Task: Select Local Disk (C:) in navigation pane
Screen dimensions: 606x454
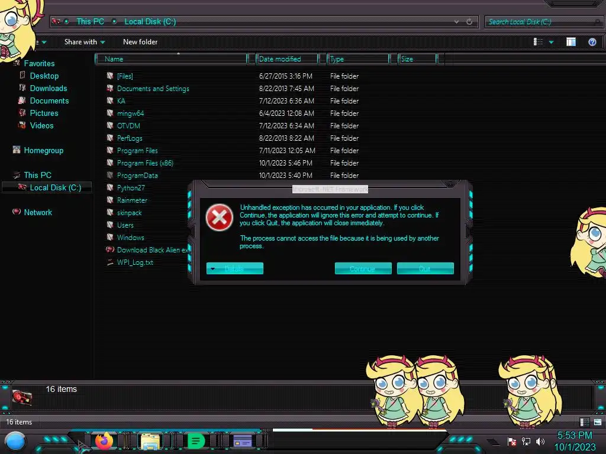Action: click(x=55, y=187)
